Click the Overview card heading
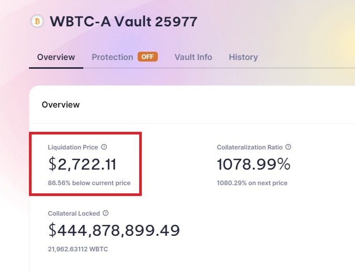355x272 pixels. [x=61, y=104]
